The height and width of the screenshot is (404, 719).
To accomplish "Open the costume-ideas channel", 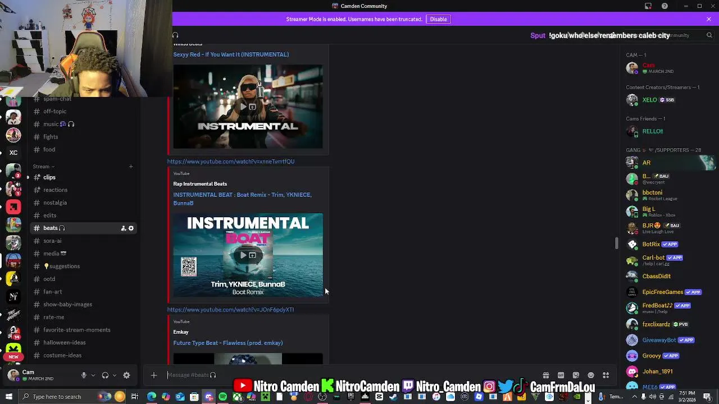I will (x=84, y=355).
